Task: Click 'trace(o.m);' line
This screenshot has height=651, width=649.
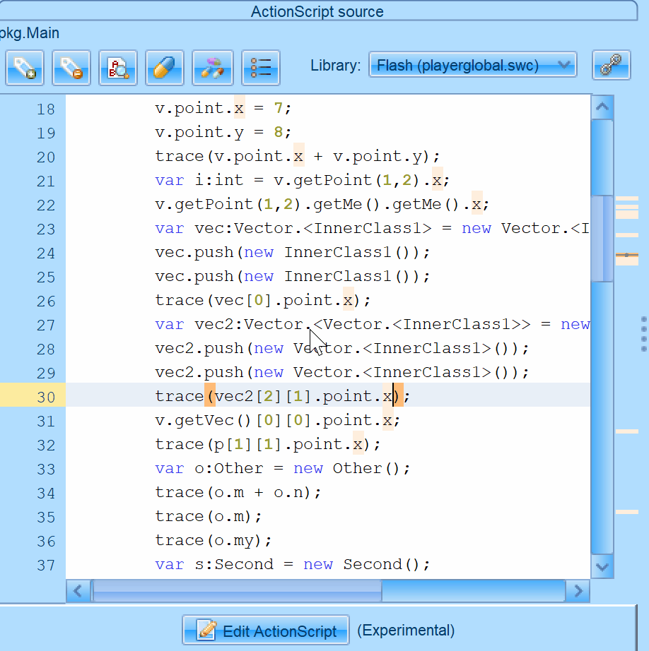Action: click(x=209, y=517)
